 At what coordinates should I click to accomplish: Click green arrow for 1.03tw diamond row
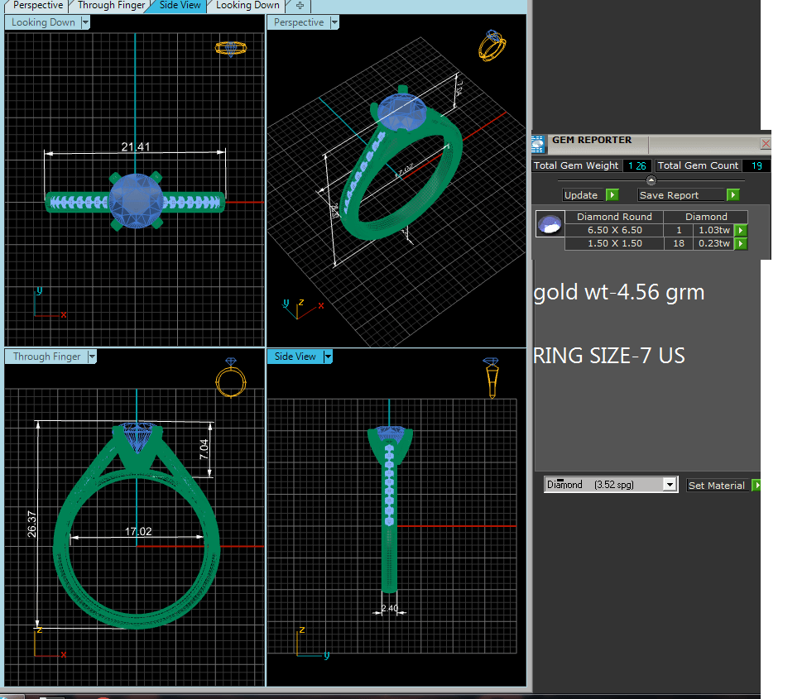(741, 231)
